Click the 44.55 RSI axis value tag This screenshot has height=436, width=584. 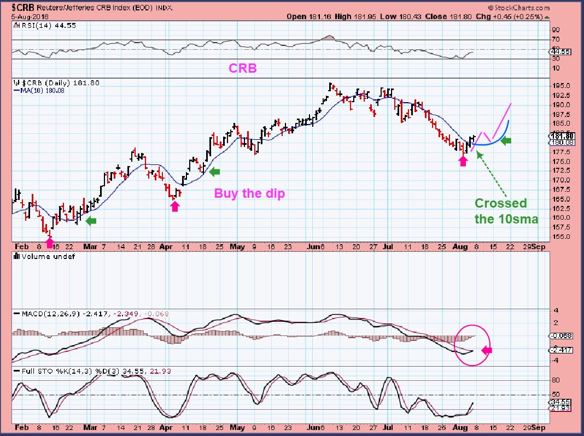pos(560,52)
